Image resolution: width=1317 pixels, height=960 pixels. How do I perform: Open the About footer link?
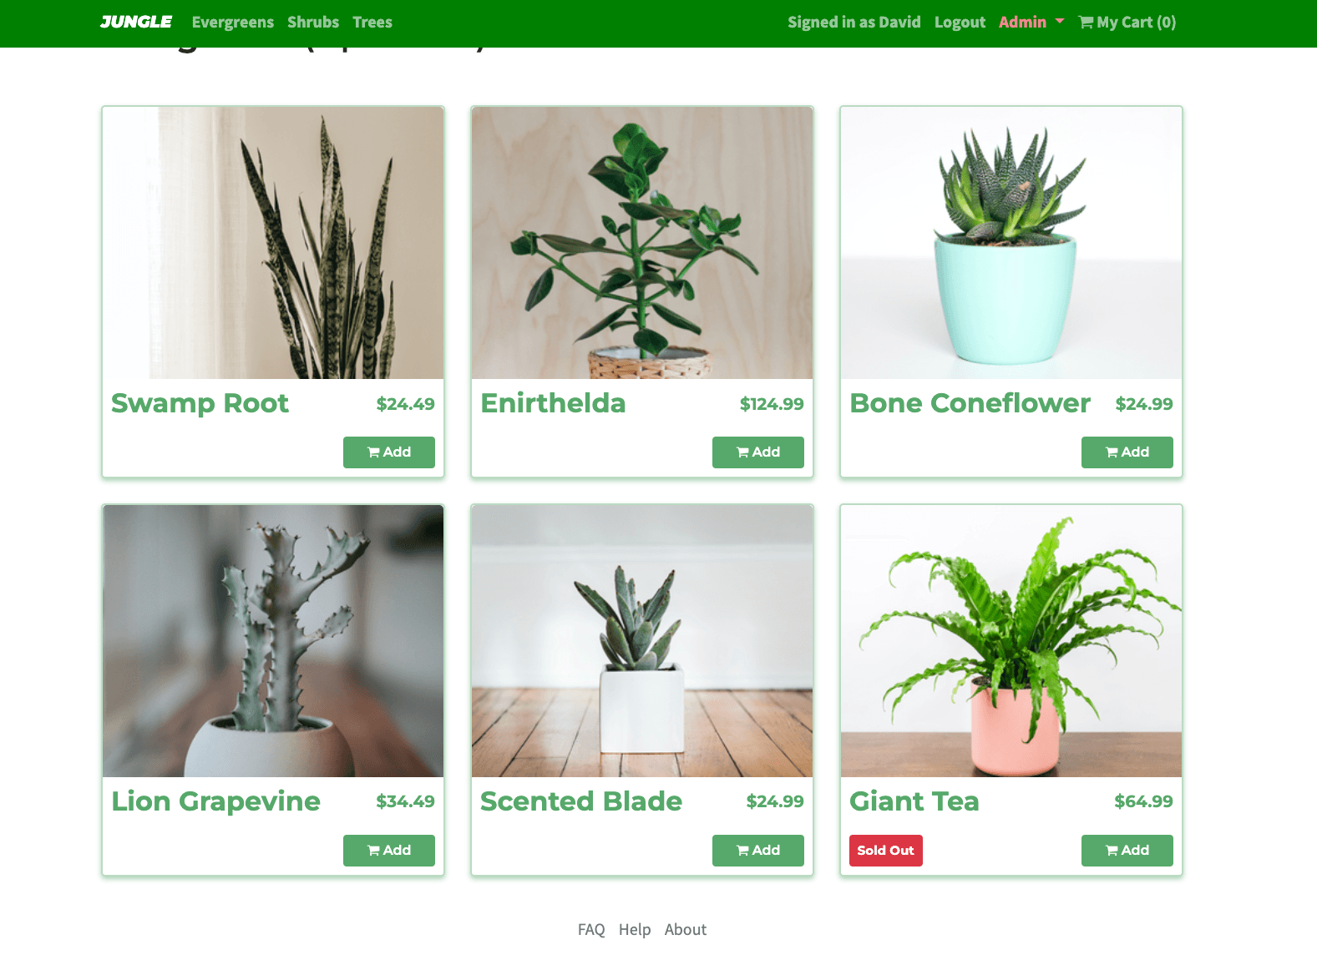tap(686, 930)
